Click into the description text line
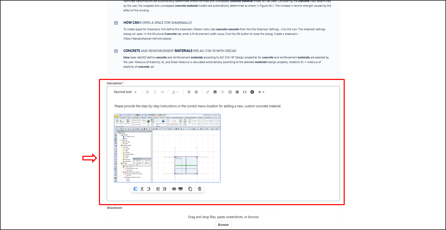The image size is (446, 230). 198,106
